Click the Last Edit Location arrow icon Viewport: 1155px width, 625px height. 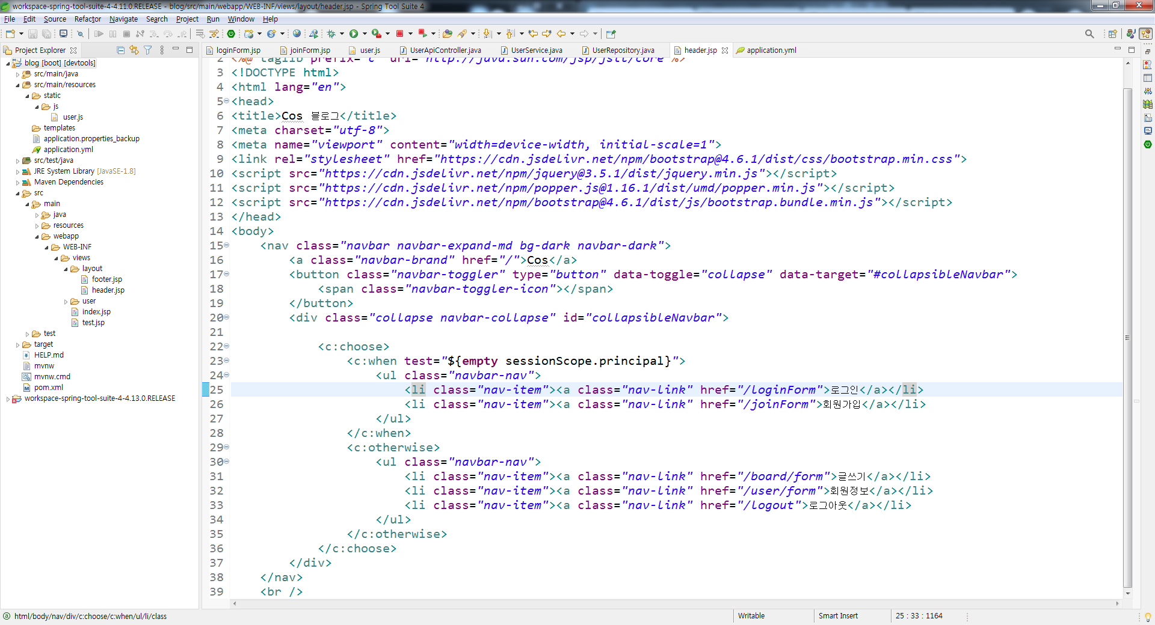[533, 34]
